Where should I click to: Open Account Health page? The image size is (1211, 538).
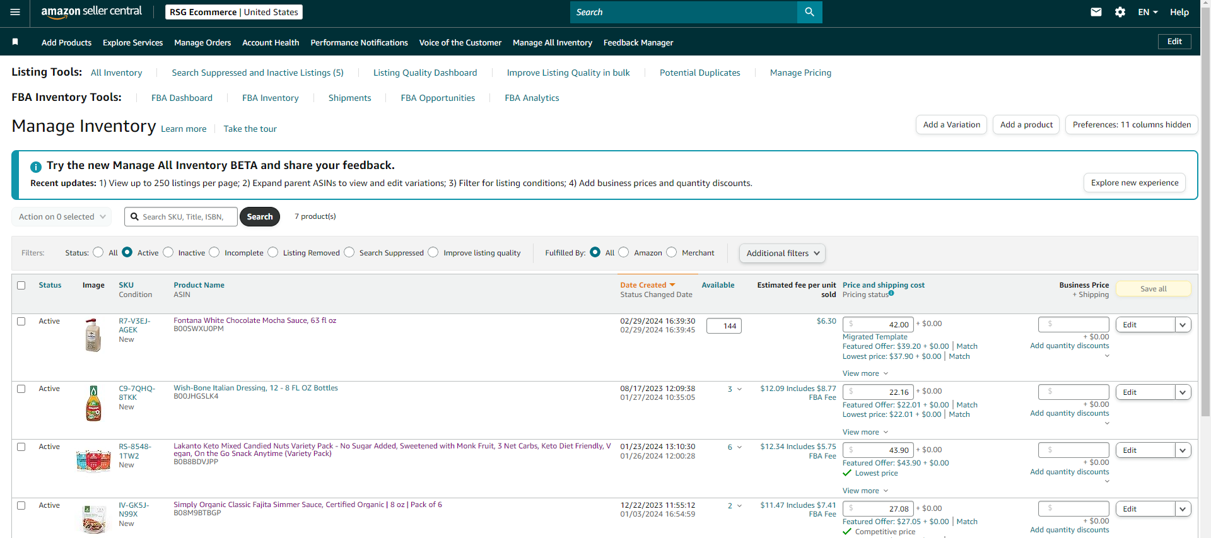pos(271,42)
